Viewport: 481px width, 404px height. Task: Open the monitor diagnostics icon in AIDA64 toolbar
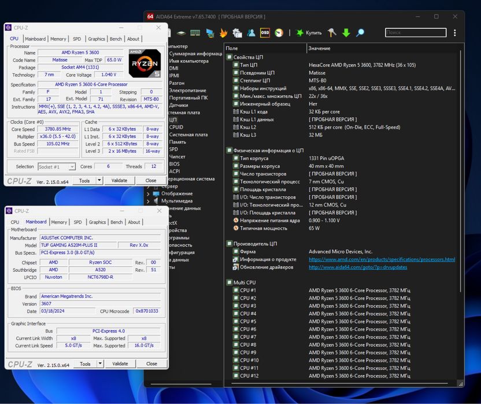(210, 33)
